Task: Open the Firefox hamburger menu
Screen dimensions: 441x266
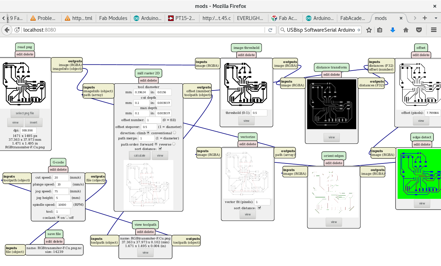Action: pyautogui.click(x=434, y=30)
